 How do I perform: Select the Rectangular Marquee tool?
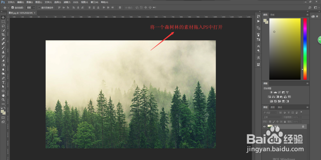click(x=3, y=22)
